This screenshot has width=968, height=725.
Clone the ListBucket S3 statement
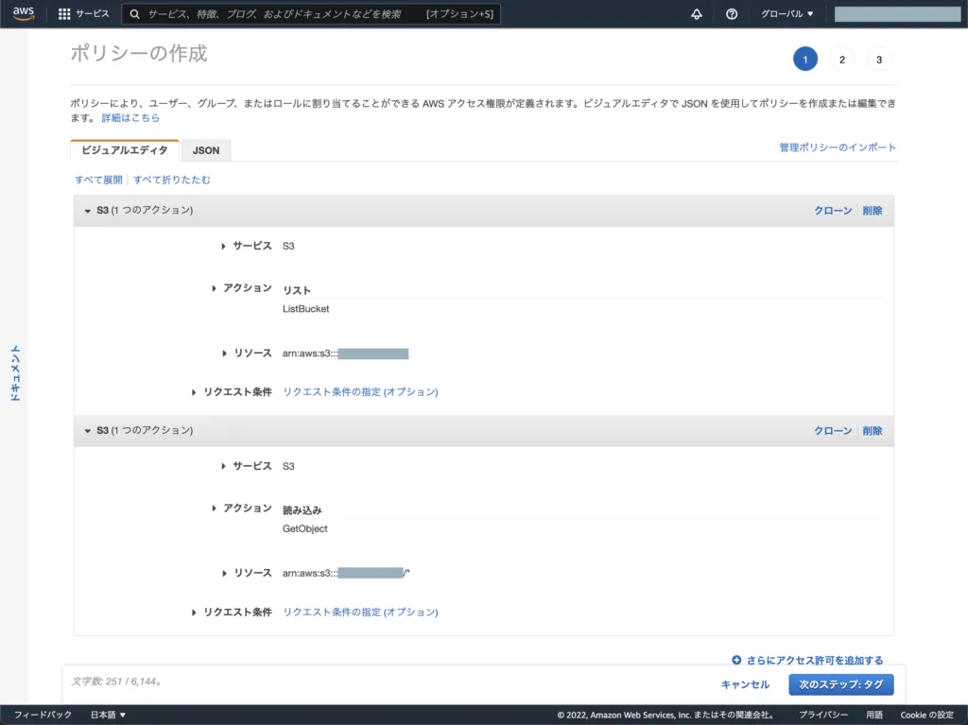click(x=833, y=211)
